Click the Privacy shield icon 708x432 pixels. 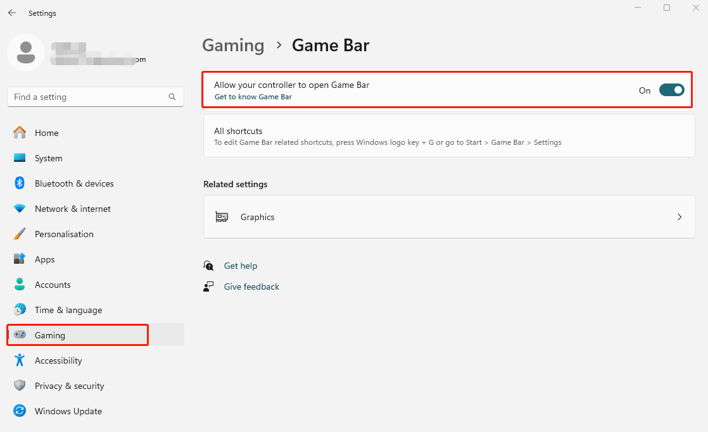pyautogui.click(x=20, y=385)
